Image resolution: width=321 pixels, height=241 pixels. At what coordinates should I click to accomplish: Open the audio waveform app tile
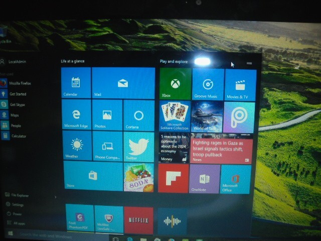pos(172,221)
